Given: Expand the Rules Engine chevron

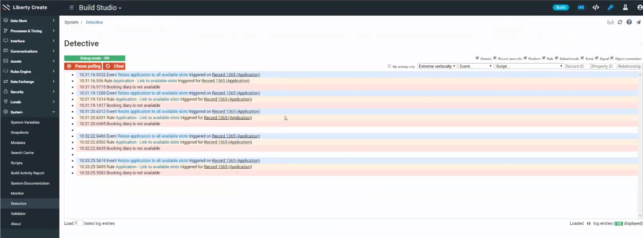Looking at the screenshot, I should pos(53,71).
